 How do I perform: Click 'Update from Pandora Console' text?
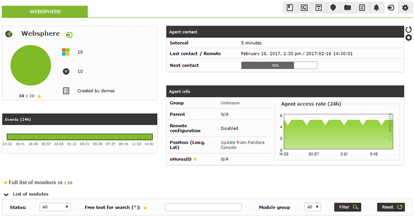242,145
